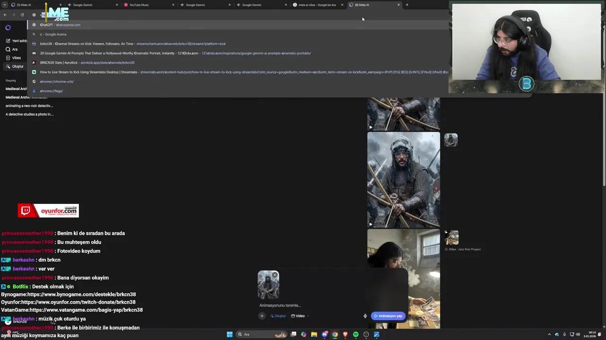This screenshot has width=606, height=340.
Task: Open Task View on the taskbar
Action: pos(294,334)
